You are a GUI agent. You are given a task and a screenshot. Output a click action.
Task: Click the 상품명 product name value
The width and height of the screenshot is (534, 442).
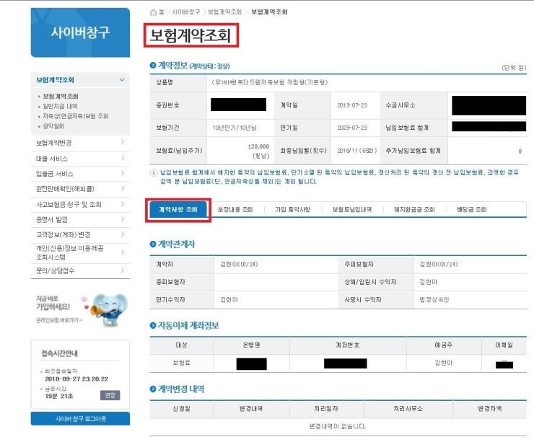coord(269,82)
